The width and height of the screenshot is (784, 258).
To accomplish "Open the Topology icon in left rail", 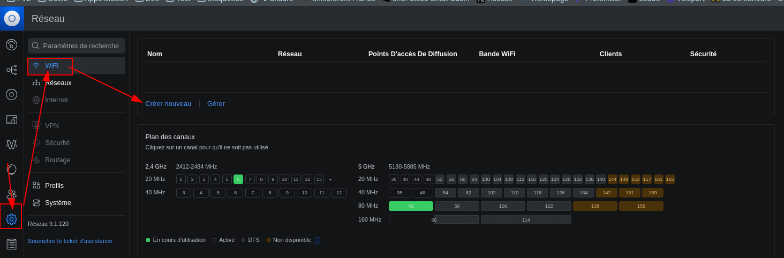I will (11, 70).
